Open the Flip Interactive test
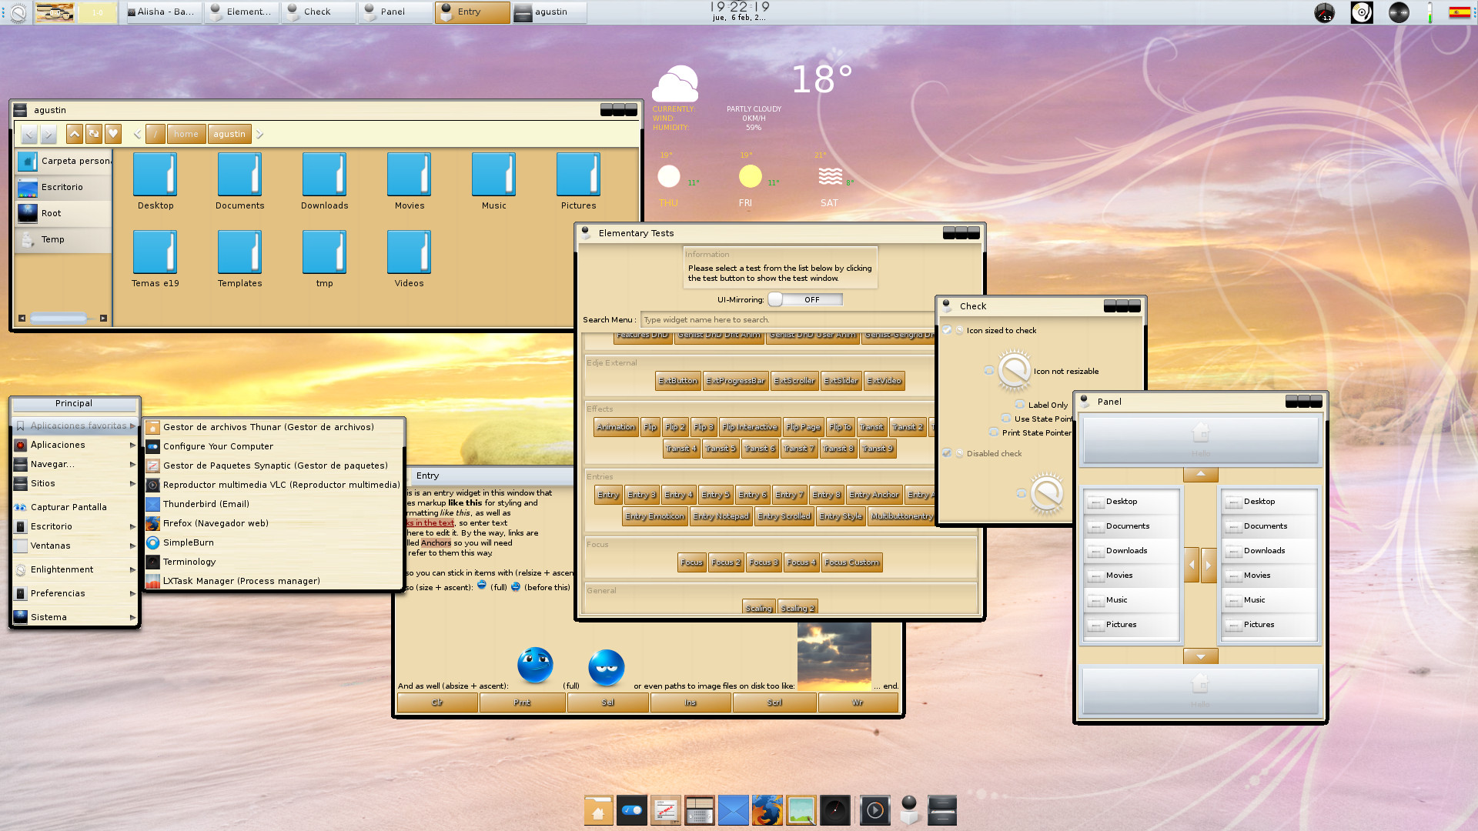The image size is (1478, 831). 750,427
